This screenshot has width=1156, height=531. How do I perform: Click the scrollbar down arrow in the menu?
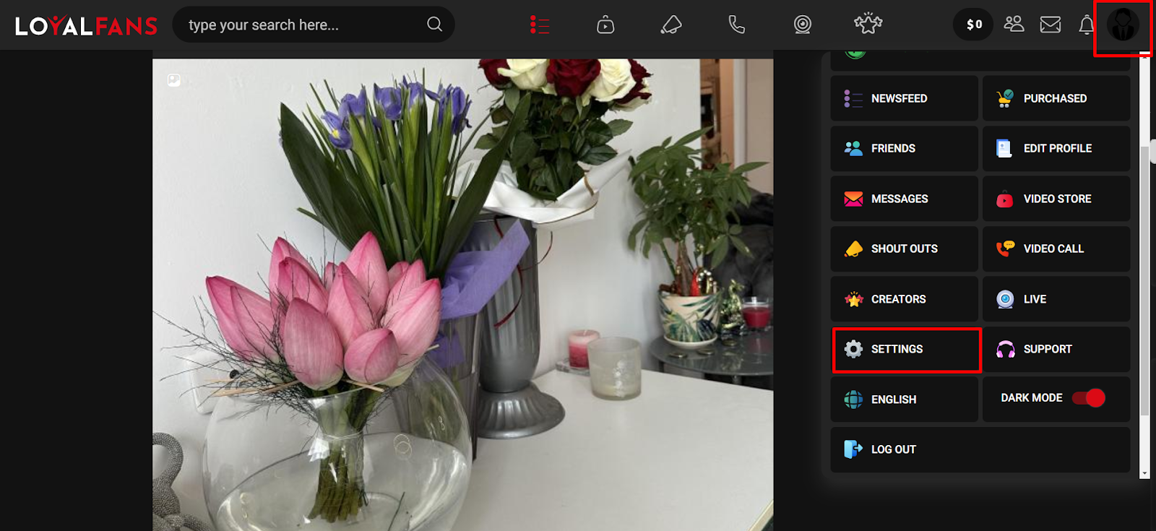click(x=1144, y=474)
